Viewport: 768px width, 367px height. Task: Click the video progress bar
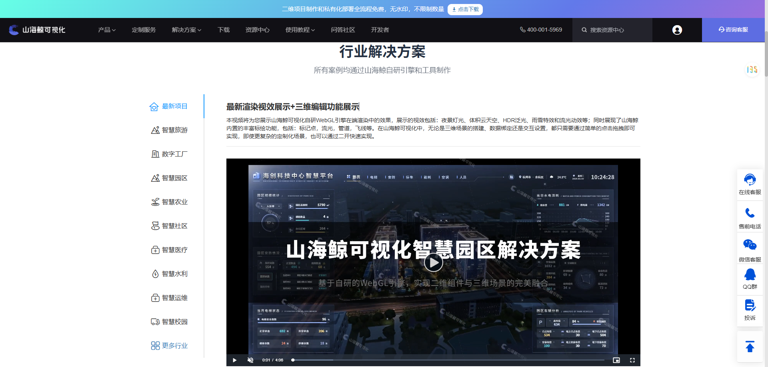(448, 360)
